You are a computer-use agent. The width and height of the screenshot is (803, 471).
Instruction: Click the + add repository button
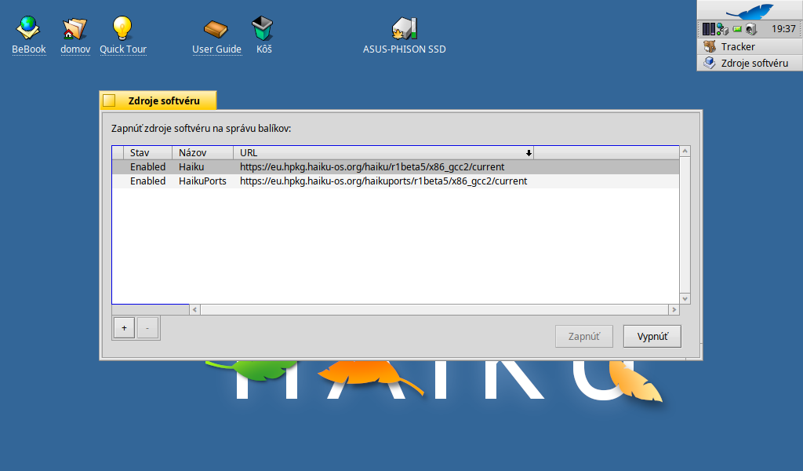[124, 328]
